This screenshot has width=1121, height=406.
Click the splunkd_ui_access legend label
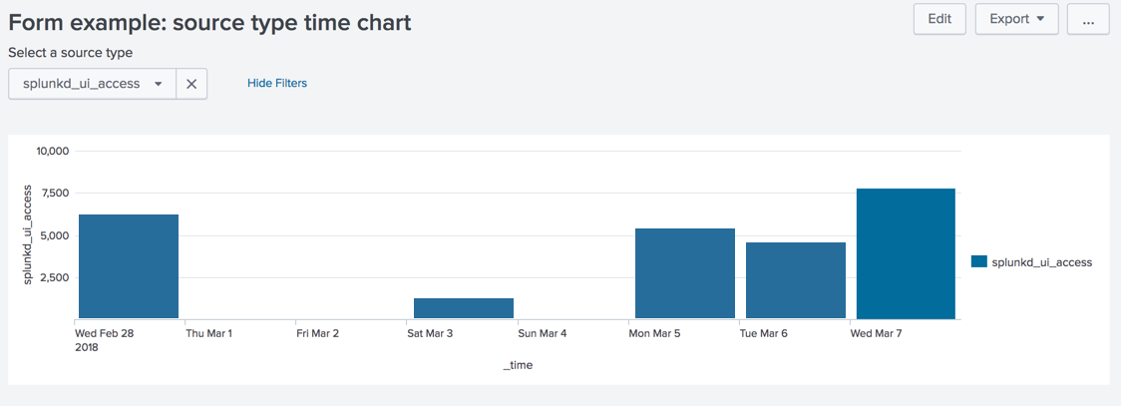point(1041,262)
